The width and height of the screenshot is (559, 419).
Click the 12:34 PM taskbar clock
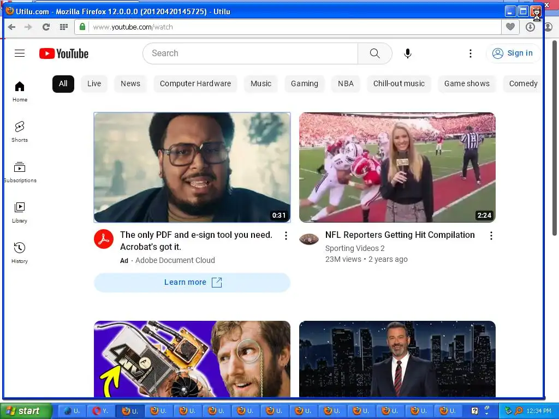[x=539, y=411]
